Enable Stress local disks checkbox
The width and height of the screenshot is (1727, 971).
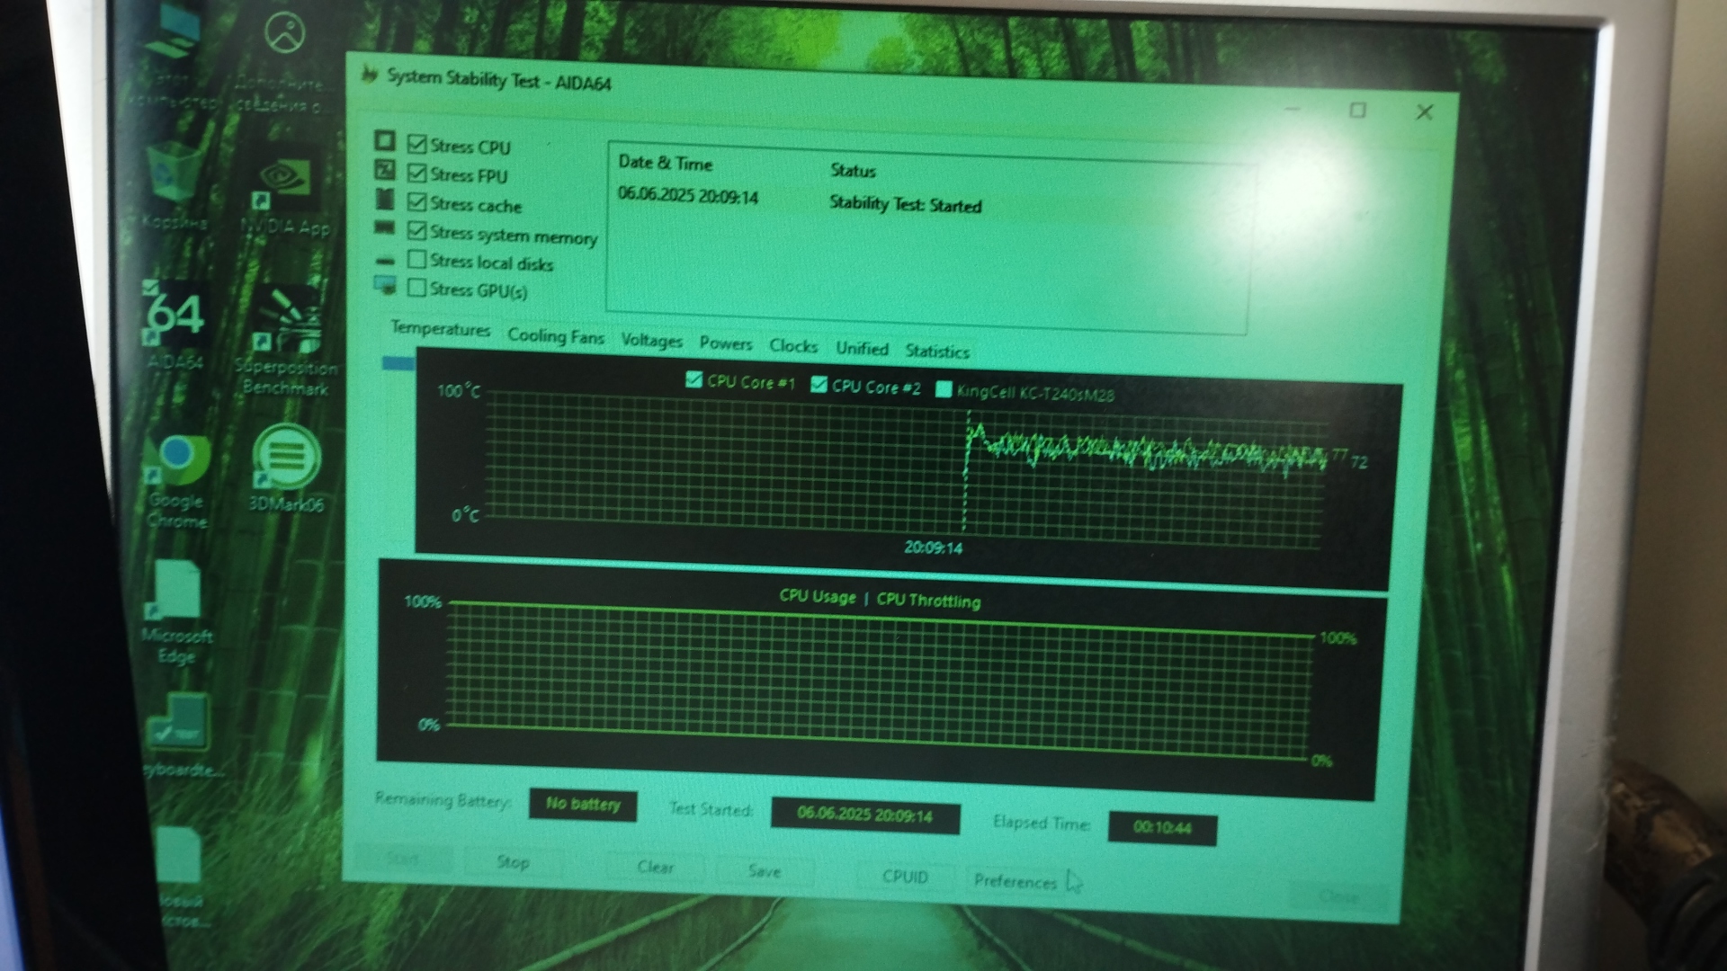(x=416, y=260)
